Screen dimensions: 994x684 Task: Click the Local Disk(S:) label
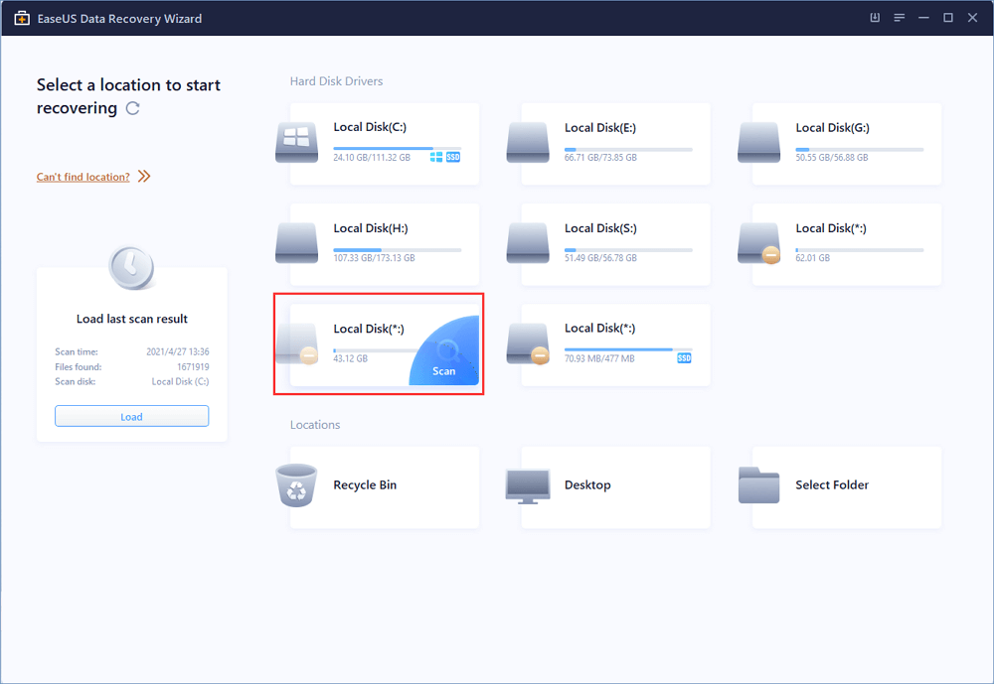[600, 228]
